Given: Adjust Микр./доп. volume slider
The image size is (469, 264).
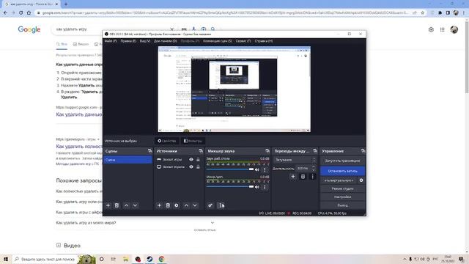Looking at the screenshot, I should pyautogui.click(x=229, y=187).
